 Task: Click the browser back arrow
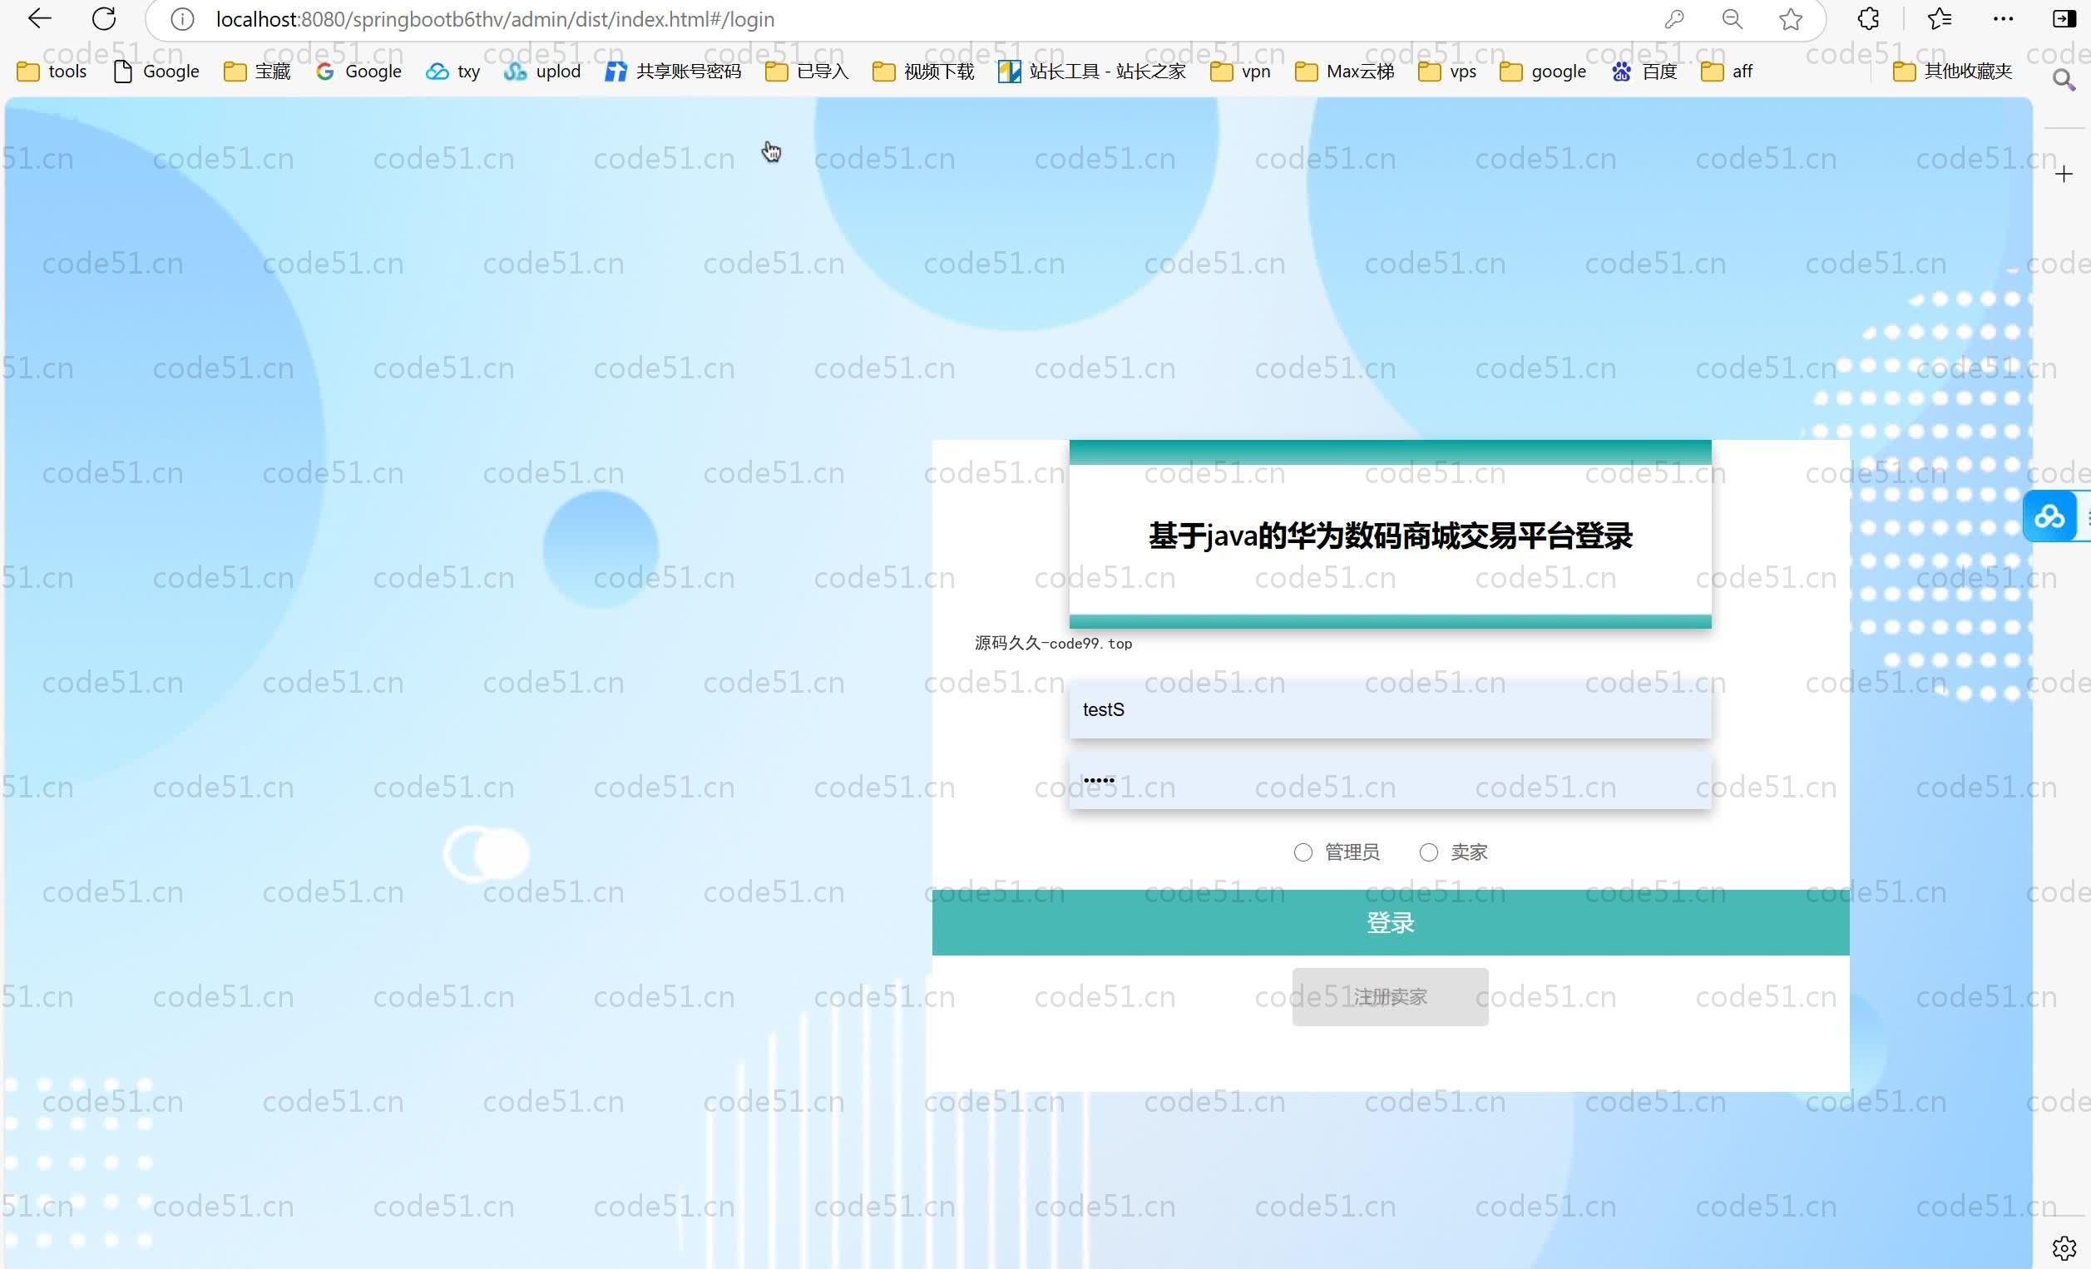pos(40,18)
